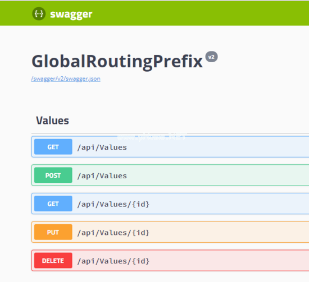This screenshot has height=282, width=309.
Task: Select the /api/Values path in first GET row
Action: 102,147
